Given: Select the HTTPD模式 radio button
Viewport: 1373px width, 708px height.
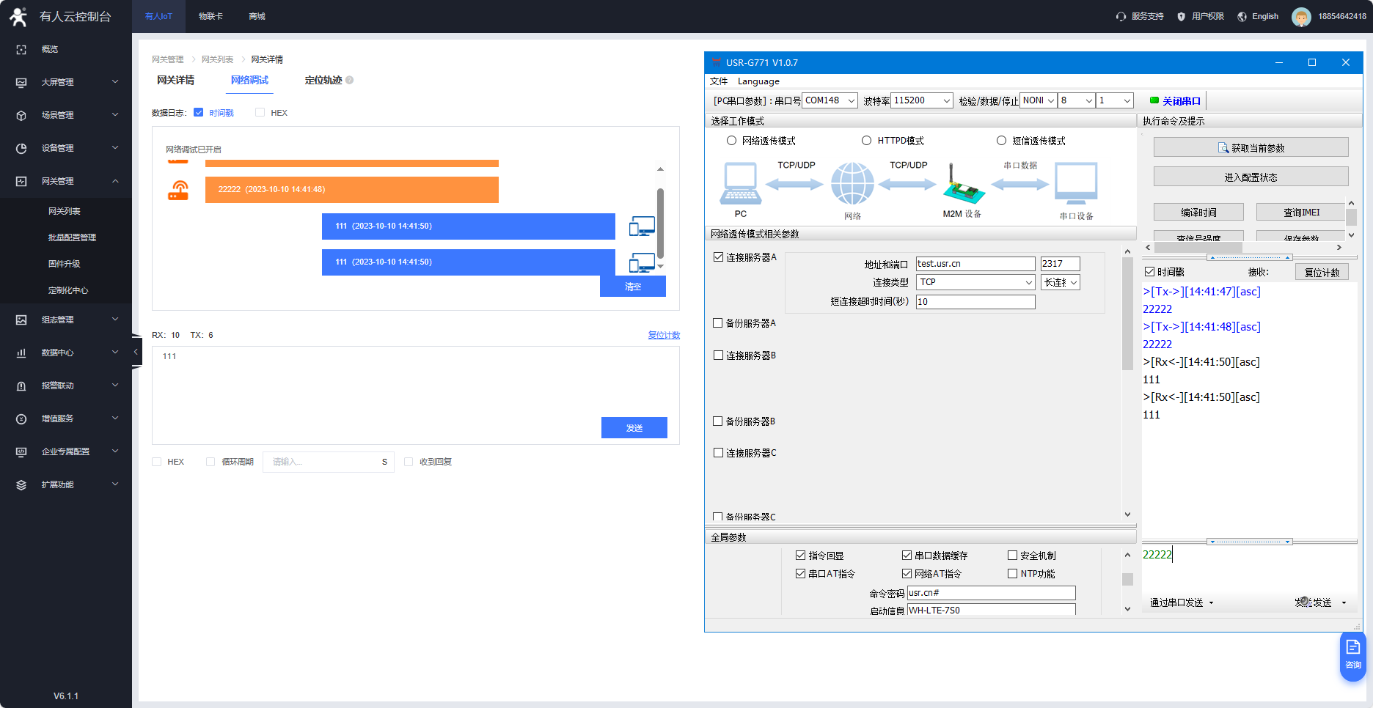Looking at the screenshot, I should (866, 141).
